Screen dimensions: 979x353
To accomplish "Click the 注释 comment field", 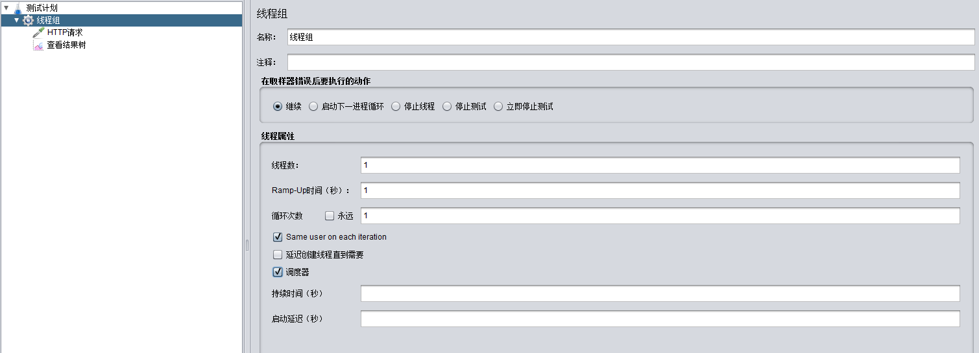I will pyautogui.click(x=631, y=62).
